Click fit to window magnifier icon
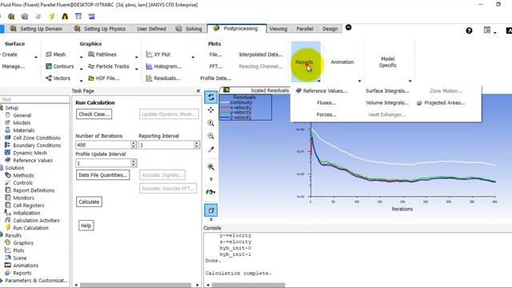 [x=211, y=167]
